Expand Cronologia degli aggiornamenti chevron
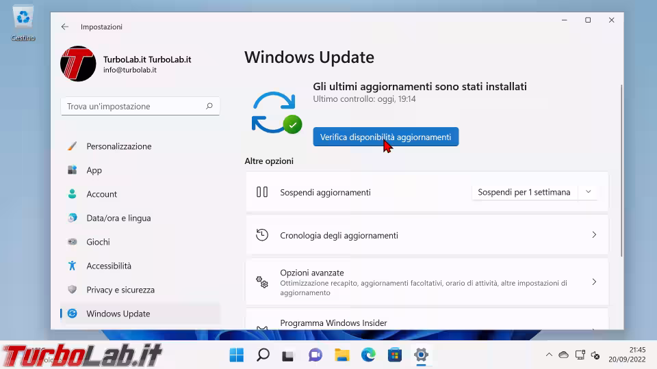 594,234
